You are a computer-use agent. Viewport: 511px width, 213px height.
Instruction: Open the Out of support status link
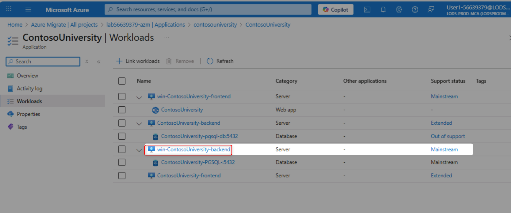[x=448, y=136]
